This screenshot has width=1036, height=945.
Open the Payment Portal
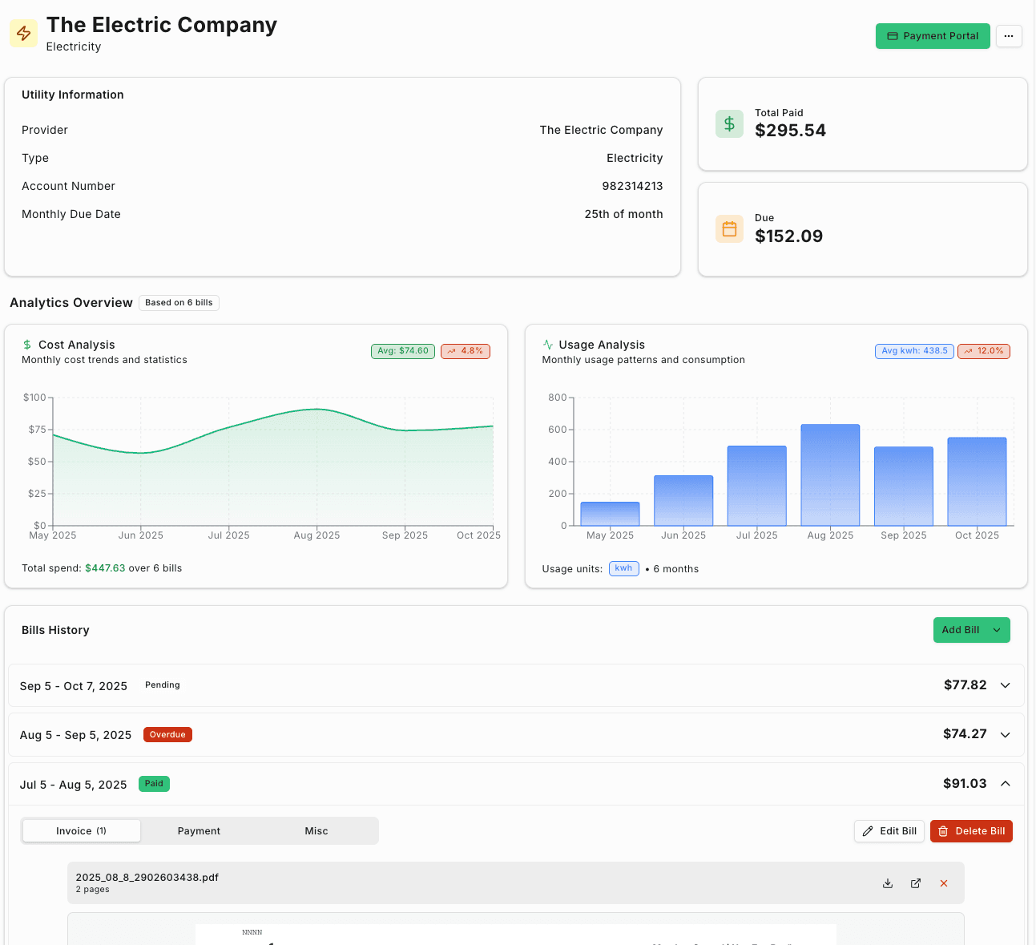coord(933,36)
